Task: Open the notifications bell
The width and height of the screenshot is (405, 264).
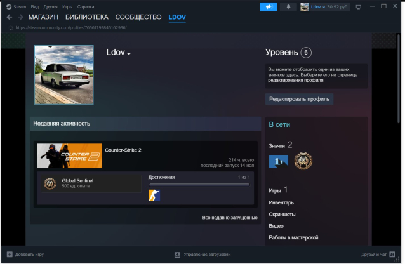Action: click(x=288, y=6)
